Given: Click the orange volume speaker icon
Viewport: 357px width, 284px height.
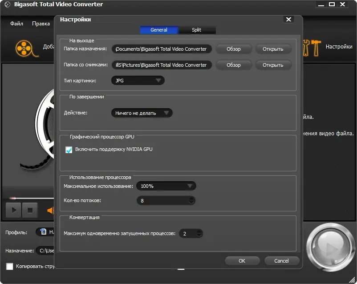Looking at the screenshot, I should 51,211.
